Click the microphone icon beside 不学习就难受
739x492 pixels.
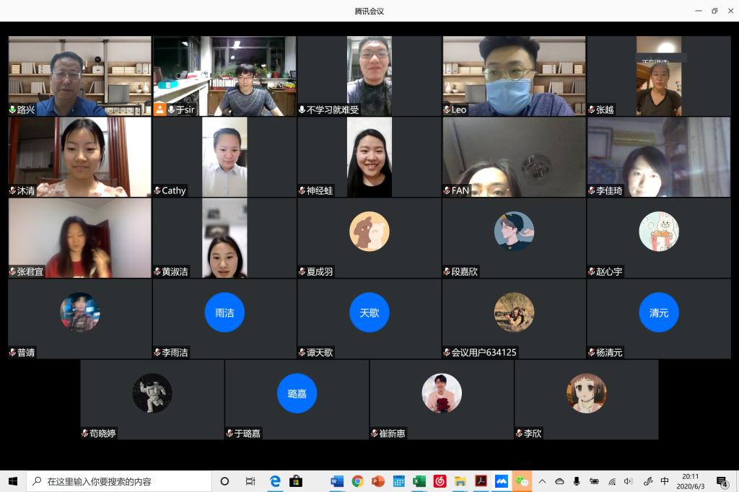point(302,110)
